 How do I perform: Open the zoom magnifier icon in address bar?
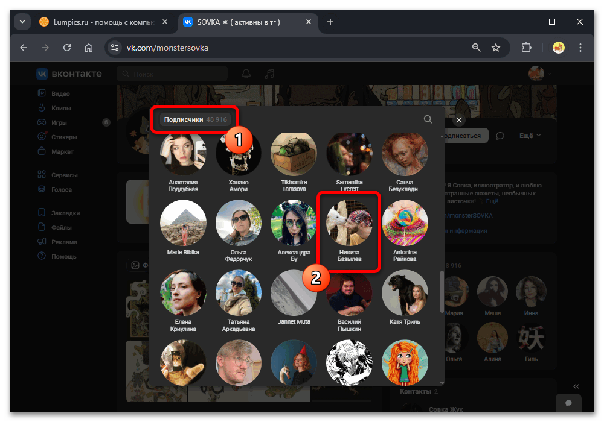477,48
